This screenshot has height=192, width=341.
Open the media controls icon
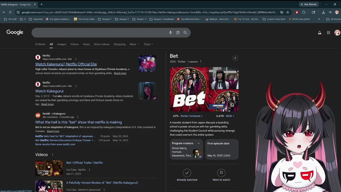click(330, 12)
